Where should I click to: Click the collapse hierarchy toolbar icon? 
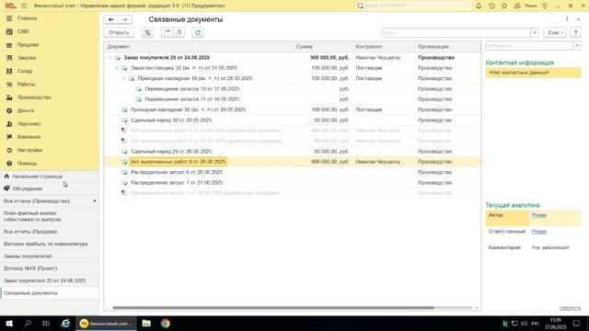pyautogui.click(x=179, y=33)
